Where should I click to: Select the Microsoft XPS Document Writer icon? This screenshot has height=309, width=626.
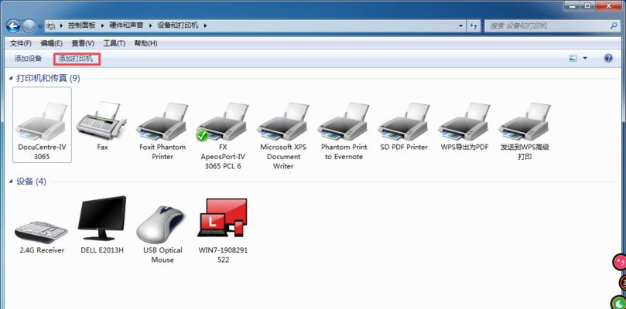283,121
